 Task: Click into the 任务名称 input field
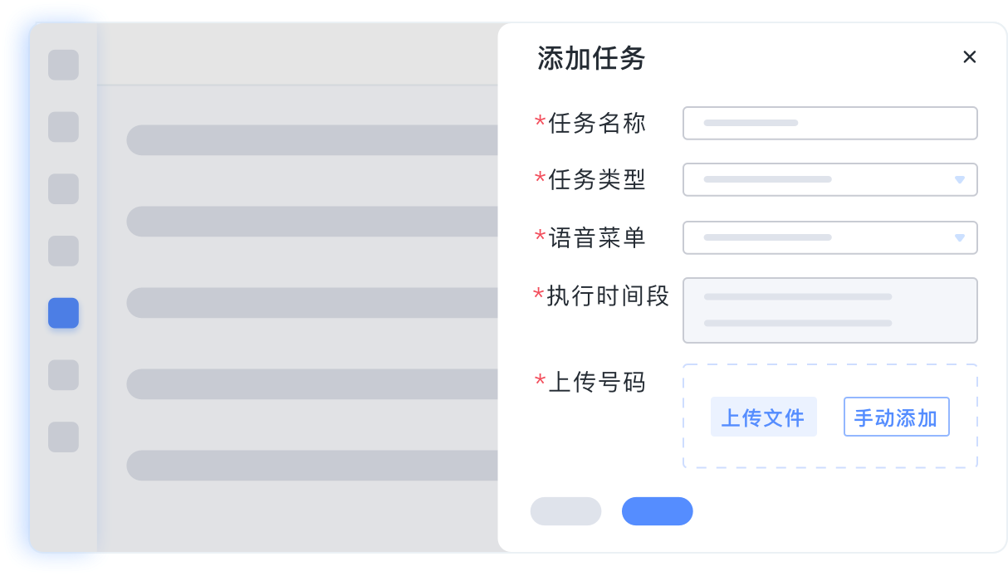[x=829, y=123]
